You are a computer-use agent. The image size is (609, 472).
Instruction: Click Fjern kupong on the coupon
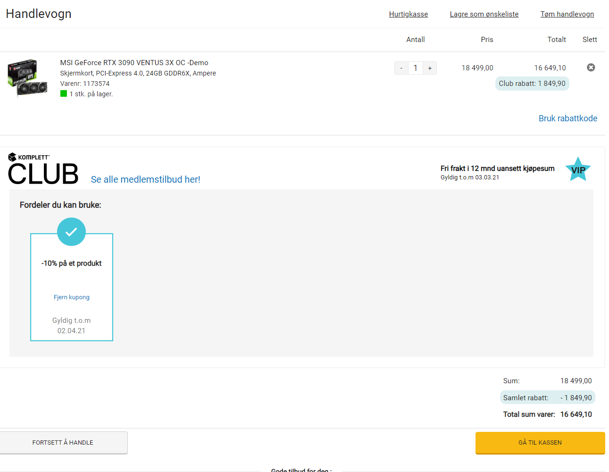click(x=72, y=297)
